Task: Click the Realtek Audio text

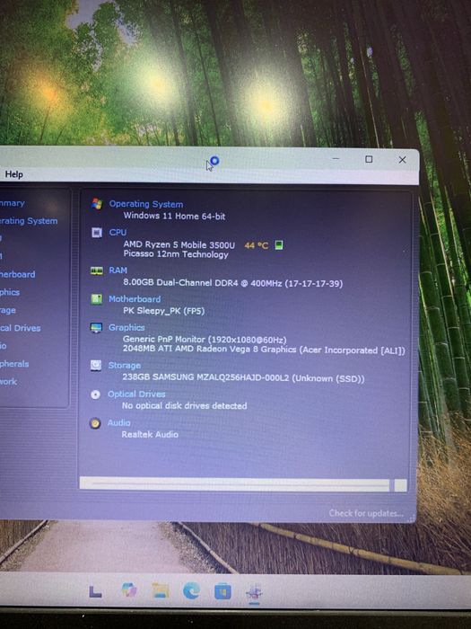Action: (x=150, y=434)
